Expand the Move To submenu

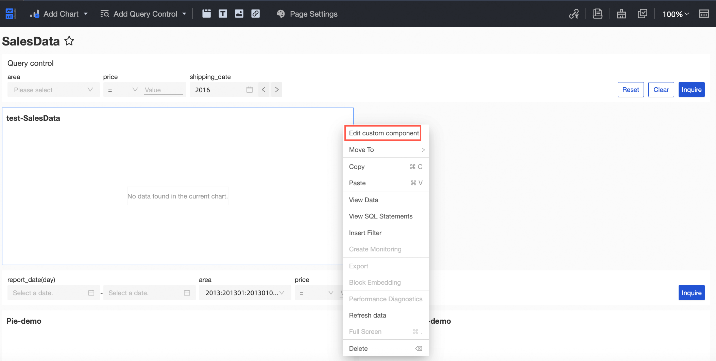click(x=386, y=150)
